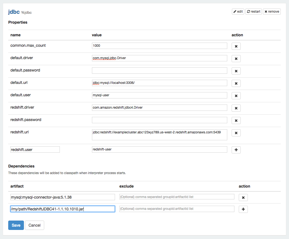Cancel the interpreter changes

click(x=35, y=225)
